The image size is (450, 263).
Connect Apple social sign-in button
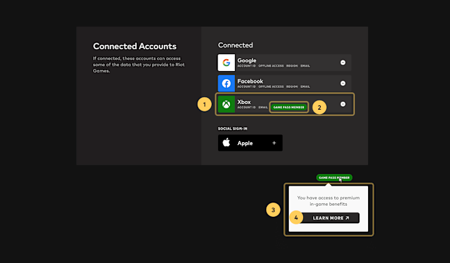pyautogui.click(x=250, y=143)
